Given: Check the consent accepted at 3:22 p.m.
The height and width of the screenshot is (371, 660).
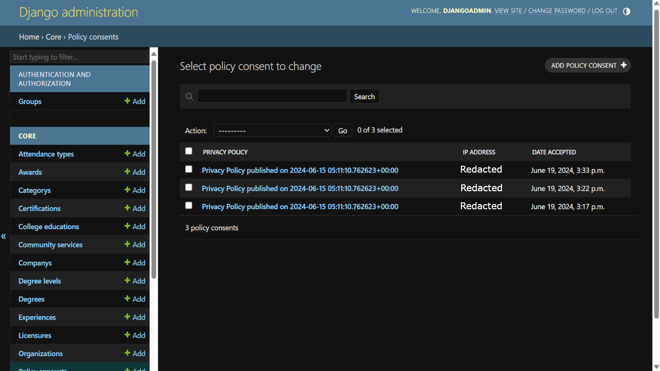Looking at the screenshot, I should coord(189,187).
